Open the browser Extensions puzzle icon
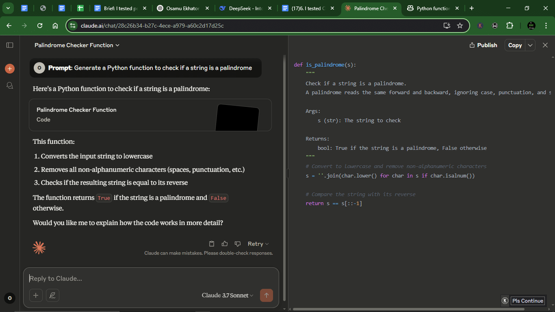 [509, 26]
